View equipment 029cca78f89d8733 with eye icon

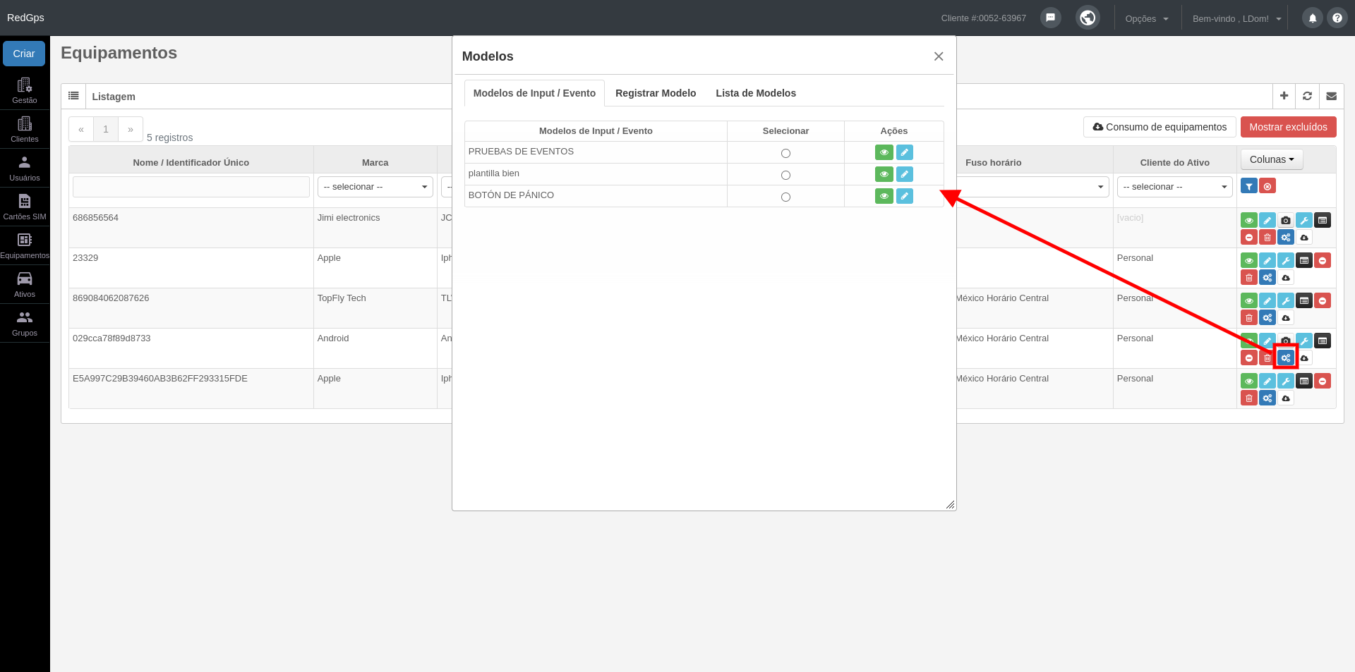pyautogui.click(x=1249, y=340)
